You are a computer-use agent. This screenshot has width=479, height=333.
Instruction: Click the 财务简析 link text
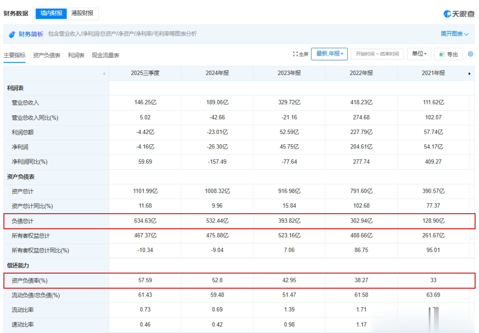(31, 34)
